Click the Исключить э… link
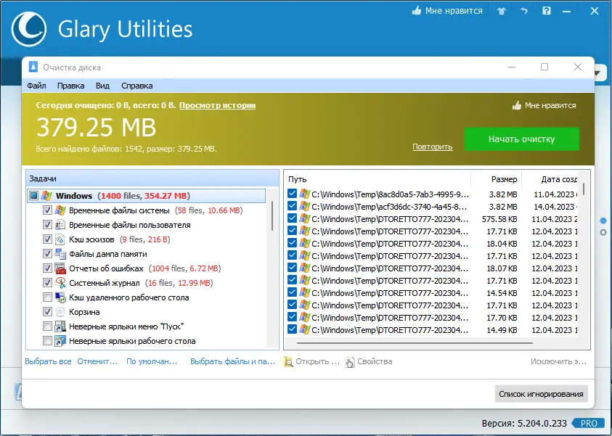 click(x=558, y=361)
